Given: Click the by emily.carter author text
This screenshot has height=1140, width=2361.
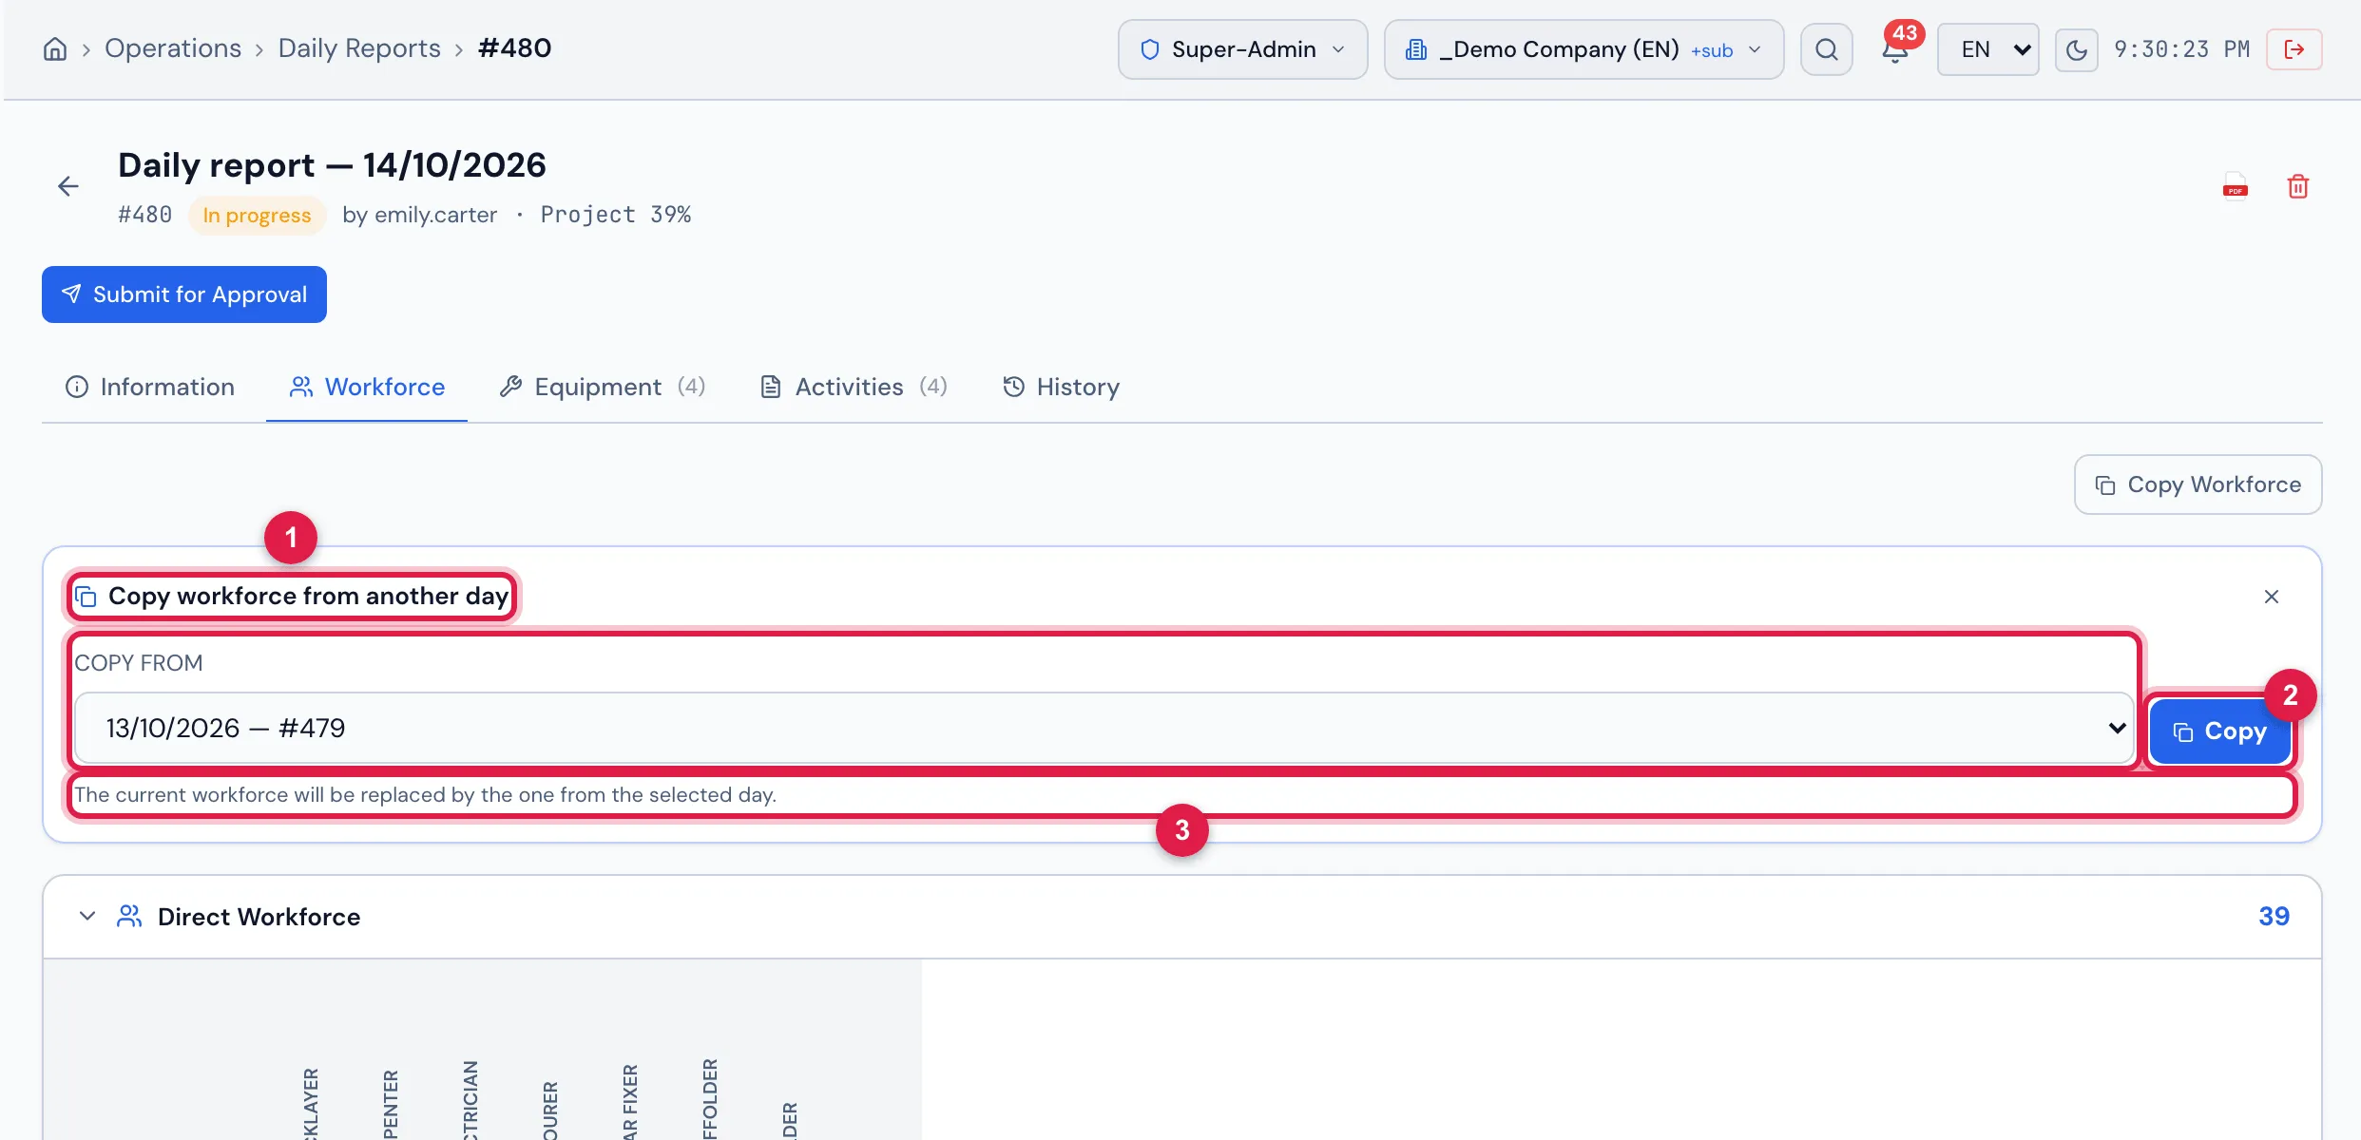Looking at the screenshot, I should [x=419, y=215].
